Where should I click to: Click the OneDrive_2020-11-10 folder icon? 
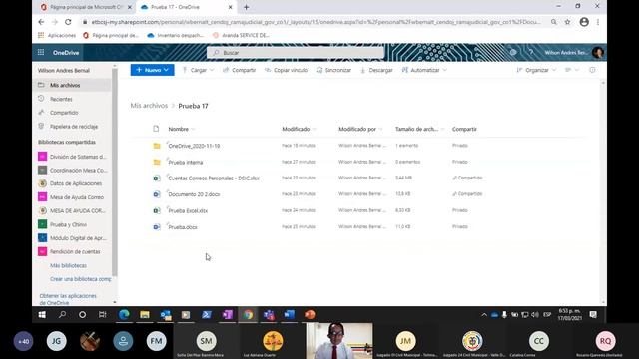pyautogui.click(x=157, y=146)
